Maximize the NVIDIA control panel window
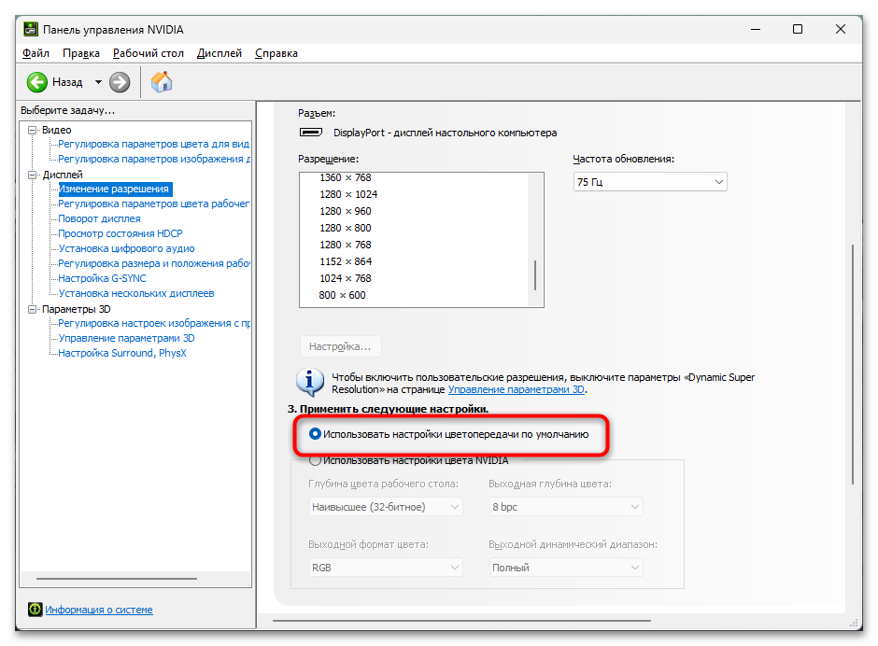The image size is (878, 646). click(x=798, y=29)
